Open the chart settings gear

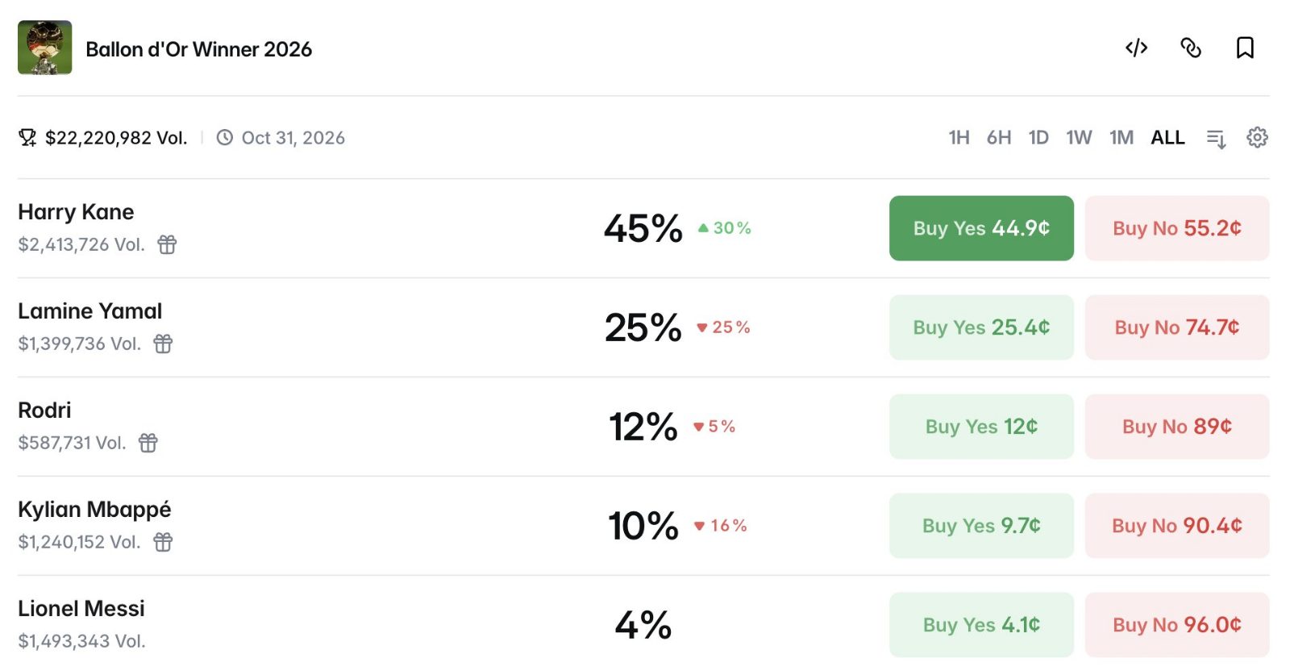(1257, 138)
